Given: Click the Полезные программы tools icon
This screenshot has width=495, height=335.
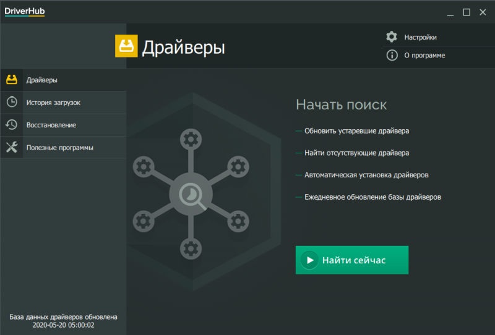Looking at the screenshot, I should point(12,147).
